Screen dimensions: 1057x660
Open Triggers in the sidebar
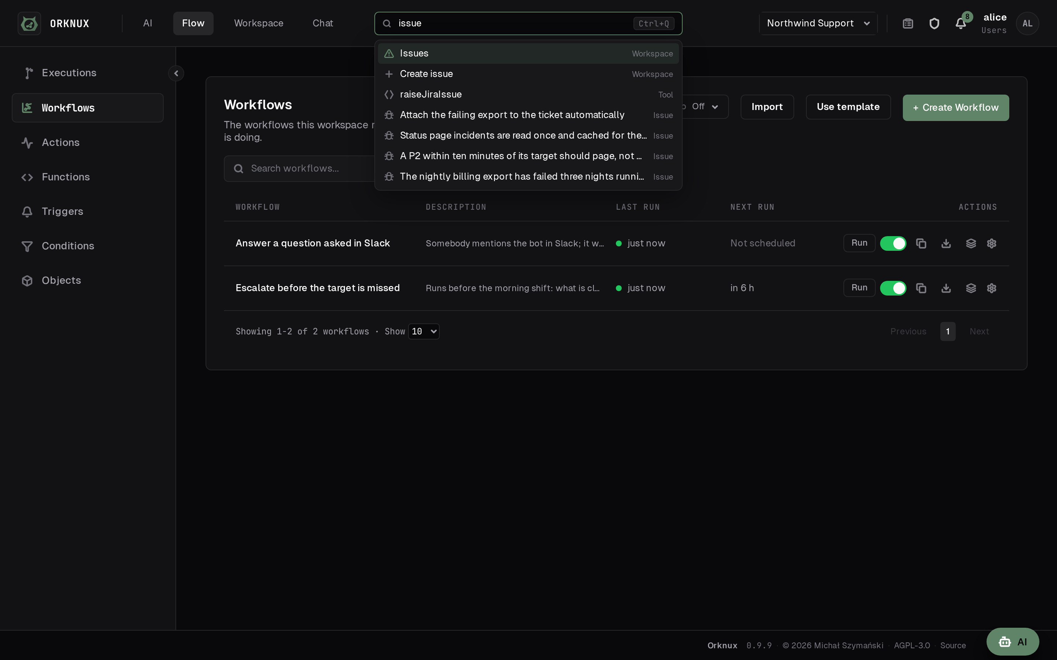click(87, 211)
